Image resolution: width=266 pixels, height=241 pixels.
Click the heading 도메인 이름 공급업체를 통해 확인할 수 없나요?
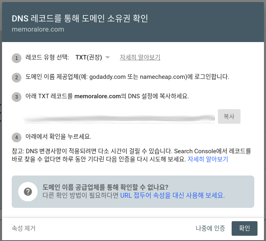tap(105, 187)
